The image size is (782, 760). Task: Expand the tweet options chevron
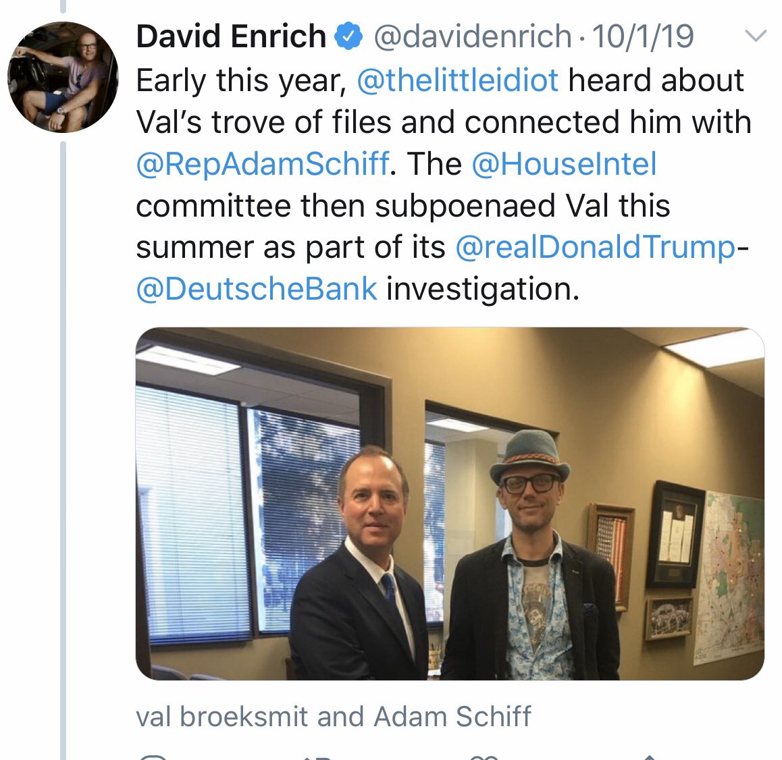(x=755, y=36)
